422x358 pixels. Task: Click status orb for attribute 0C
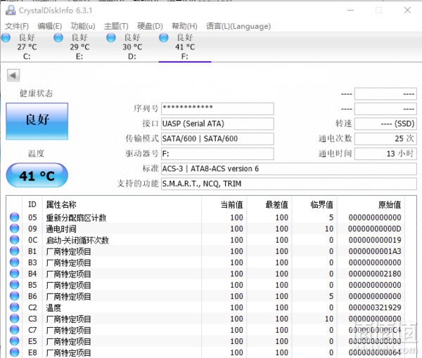14,239
